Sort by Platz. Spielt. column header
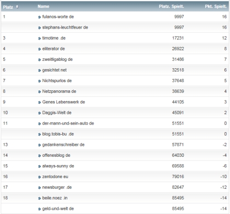 [x=171, y=6]
